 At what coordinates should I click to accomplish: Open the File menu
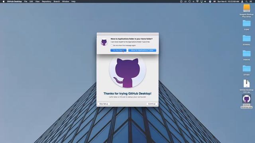tap(25, 2)
